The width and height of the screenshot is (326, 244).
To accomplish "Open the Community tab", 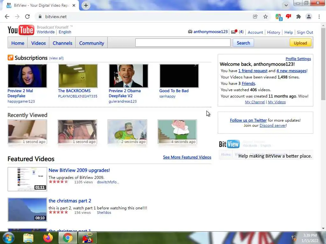I will coord(91,43).
